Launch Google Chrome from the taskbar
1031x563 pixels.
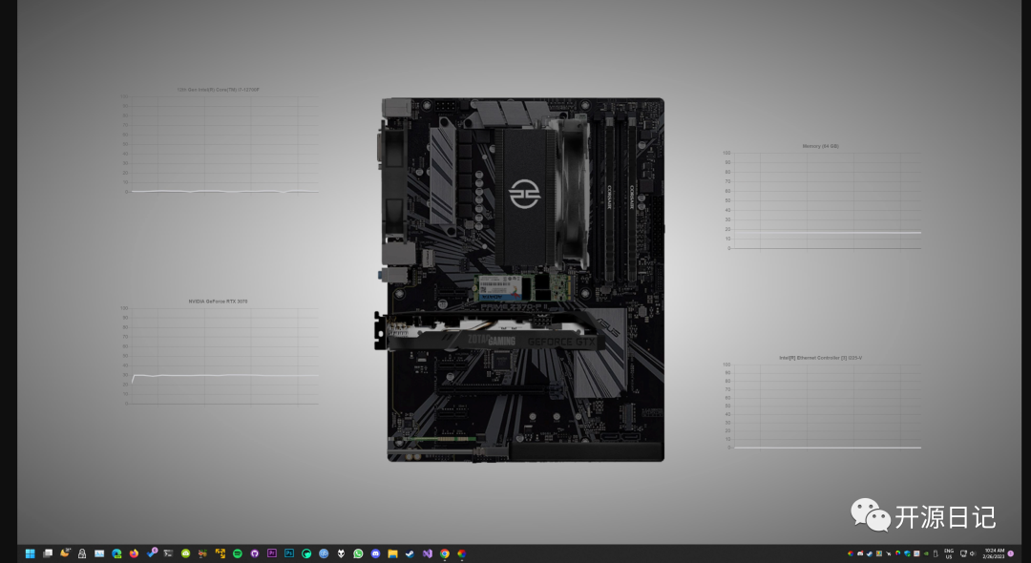tap(444, 553)
